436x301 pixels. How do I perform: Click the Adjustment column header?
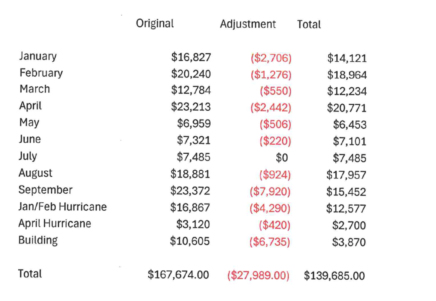248,24
